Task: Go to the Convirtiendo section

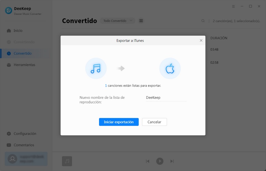Action: (24, 42)
